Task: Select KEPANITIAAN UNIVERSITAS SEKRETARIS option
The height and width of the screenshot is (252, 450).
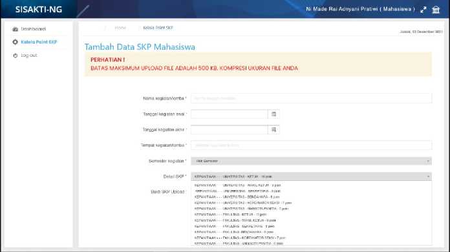Action: pos(237,191)
